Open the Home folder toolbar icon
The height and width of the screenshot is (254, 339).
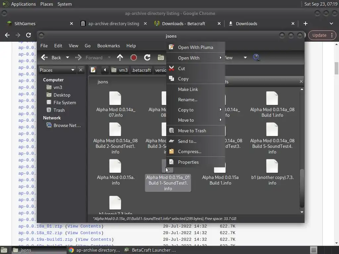pos(161,58)
